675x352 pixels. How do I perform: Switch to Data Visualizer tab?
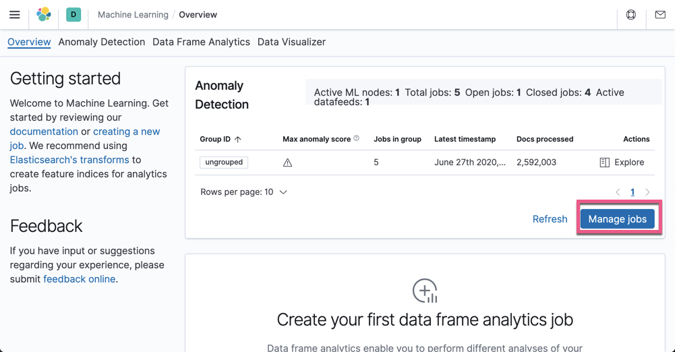point(291,42)
